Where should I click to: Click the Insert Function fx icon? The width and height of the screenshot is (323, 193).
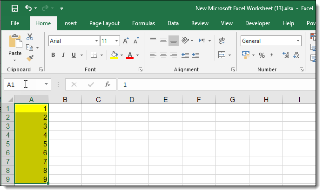click(x=107, y=84)
